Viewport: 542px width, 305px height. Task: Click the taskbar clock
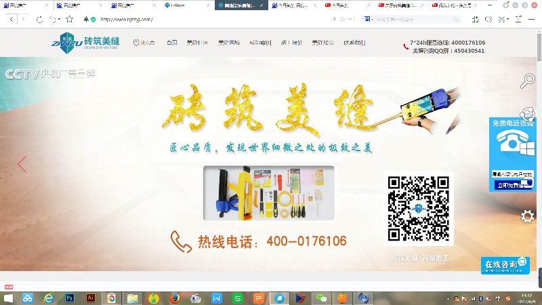pos(527,298)
